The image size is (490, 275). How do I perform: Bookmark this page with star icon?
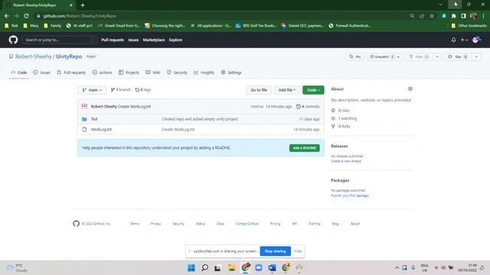(432, 16)
